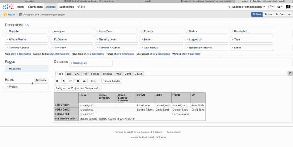Switch to the helpscout browser tab

(29, 1)
